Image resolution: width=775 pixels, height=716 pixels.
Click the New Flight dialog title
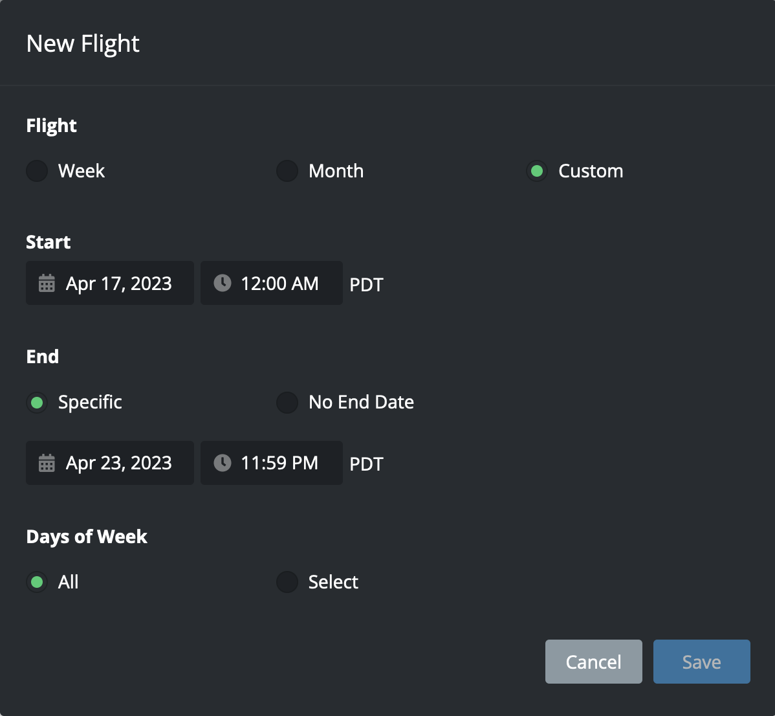tap(83, 44)
